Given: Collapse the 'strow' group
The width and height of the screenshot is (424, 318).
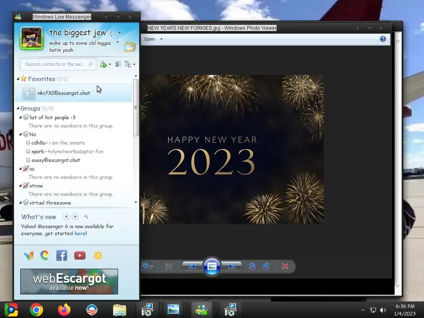Looking at the screenshot, I should (21, 186).
